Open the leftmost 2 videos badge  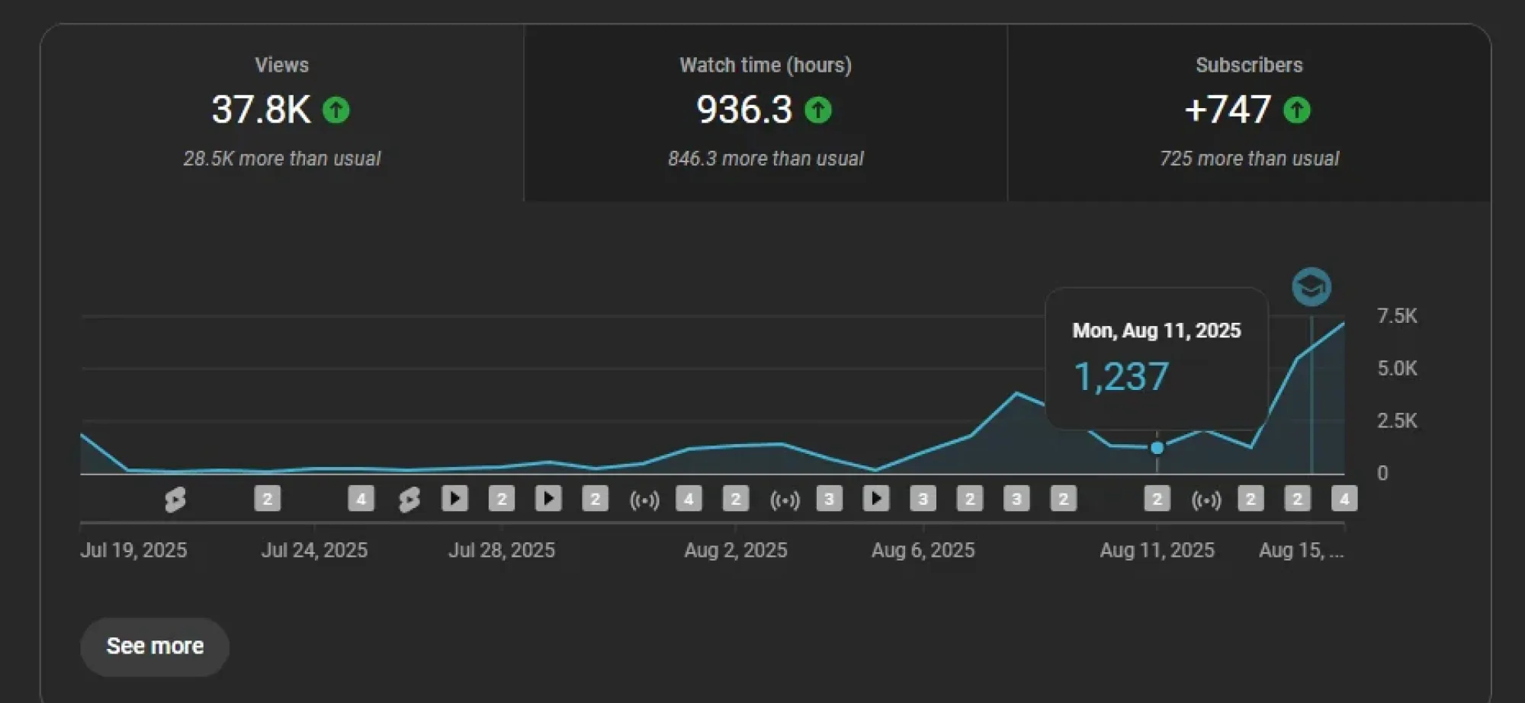(267, 499)
